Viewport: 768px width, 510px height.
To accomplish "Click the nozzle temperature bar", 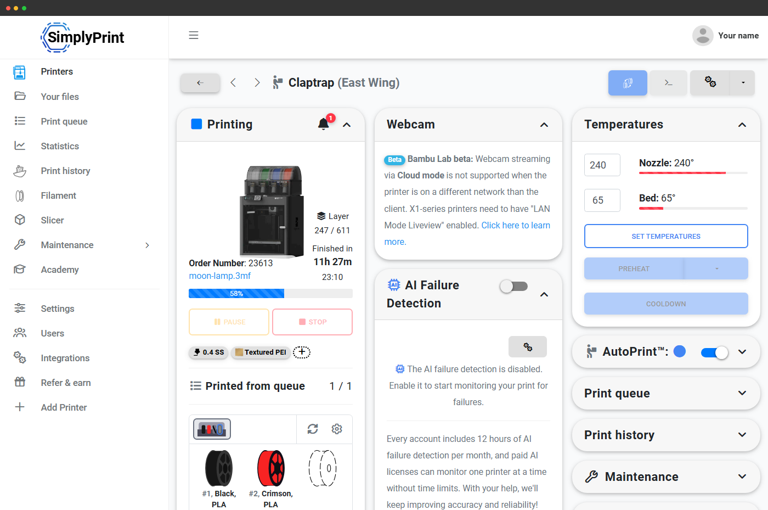I will [x=693, y=173].
